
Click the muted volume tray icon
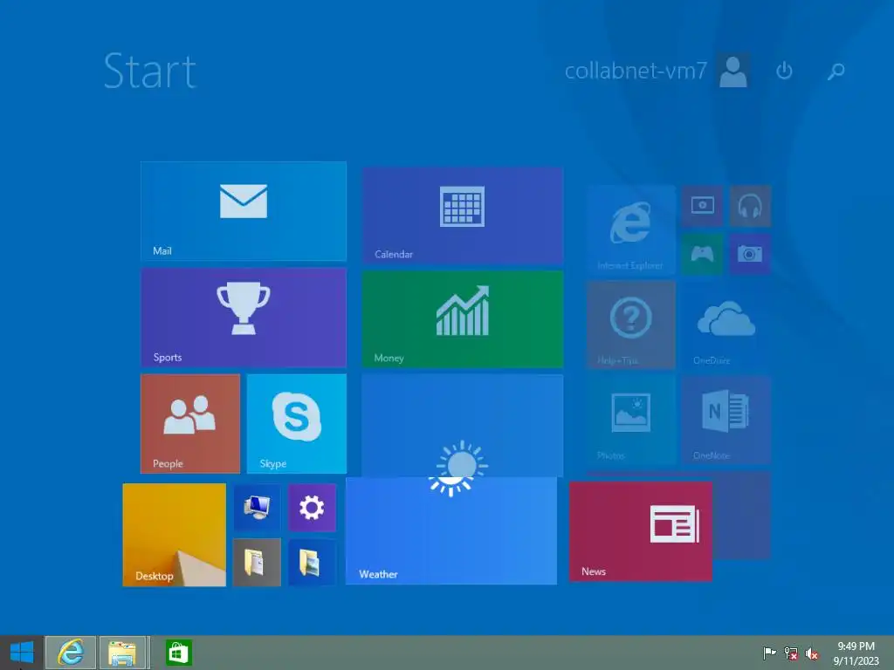812,653
